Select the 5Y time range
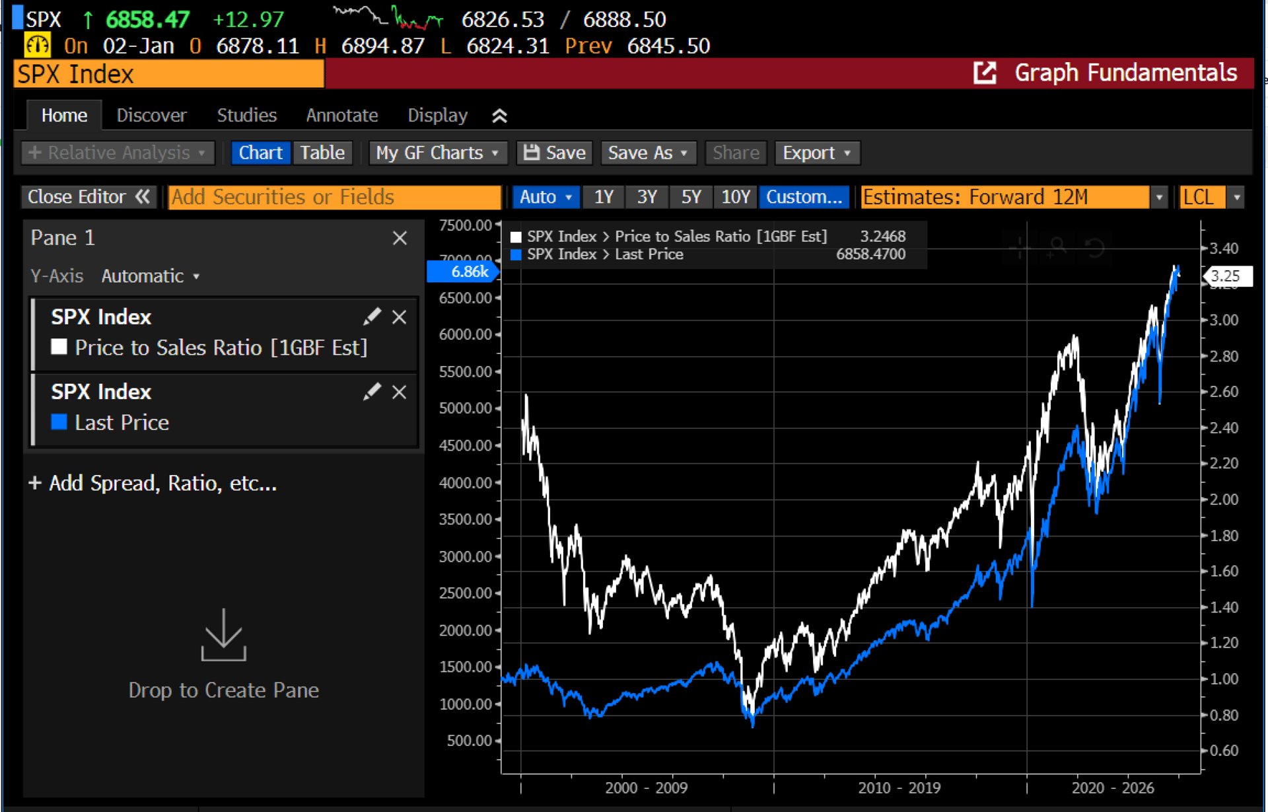Screen dimensions: 1268x812 click(691, 197)
